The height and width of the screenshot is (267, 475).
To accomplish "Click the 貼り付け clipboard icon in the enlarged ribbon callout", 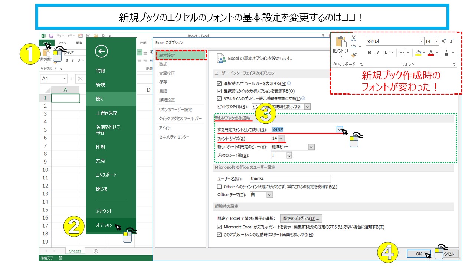I will click(341, 42).
